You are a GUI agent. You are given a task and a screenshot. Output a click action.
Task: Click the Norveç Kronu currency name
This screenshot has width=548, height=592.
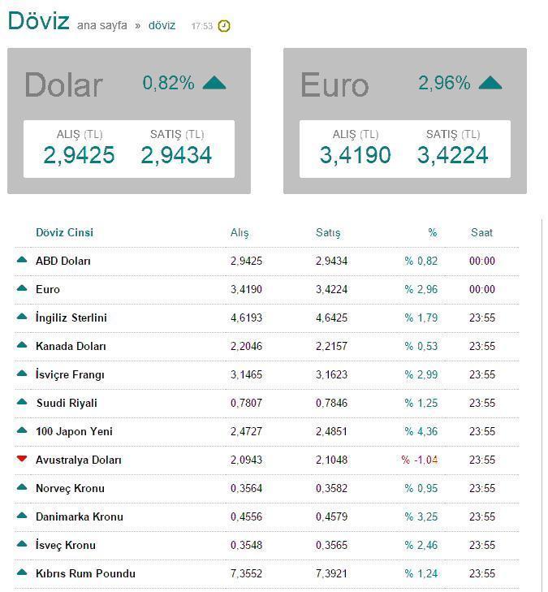pos(70,488)
